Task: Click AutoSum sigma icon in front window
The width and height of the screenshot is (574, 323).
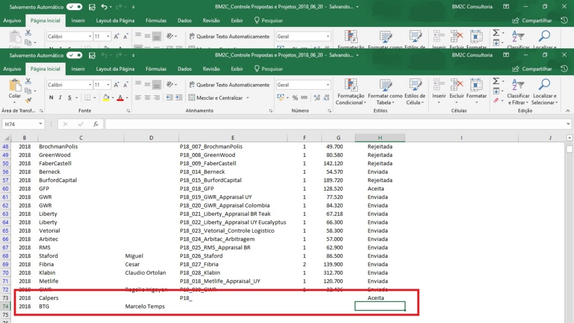Action: click(496, 81)
